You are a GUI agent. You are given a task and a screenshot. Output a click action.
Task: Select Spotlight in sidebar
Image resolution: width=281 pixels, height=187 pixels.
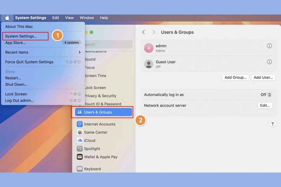point(103,148)
